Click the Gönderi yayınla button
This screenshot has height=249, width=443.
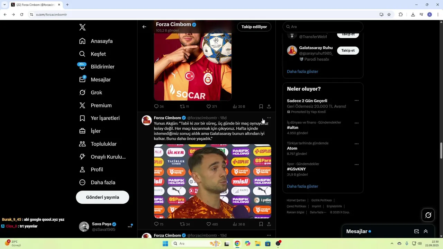click(102, 197)
